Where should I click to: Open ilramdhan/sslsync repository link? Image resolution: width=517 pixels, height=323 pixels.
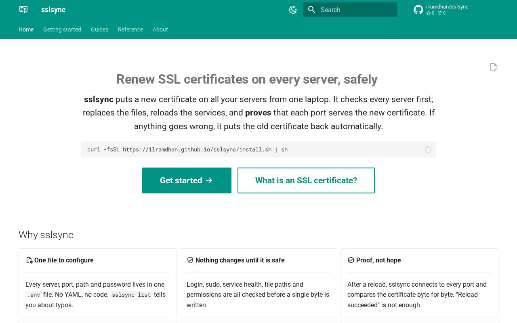(x=447, y=7)
